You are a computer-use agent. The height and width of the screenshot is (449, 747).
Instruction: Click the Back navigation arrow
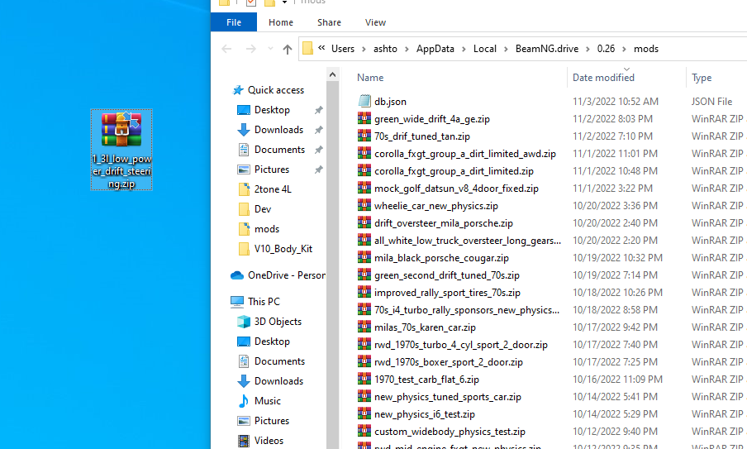tap(226, 49)
